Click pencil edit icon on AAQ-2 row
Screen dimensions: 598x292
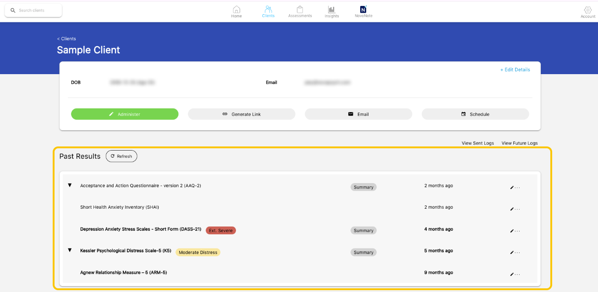tap(512, 187)
